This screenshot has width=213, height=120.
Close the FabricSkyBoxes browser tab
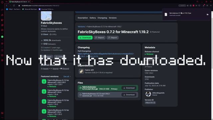[29, 2]
